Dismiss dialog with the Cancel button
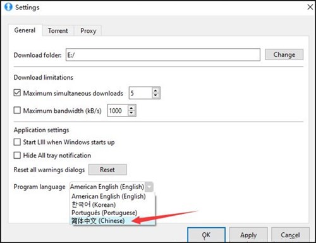This screenshot has height=243, width=316. (290, 235)
